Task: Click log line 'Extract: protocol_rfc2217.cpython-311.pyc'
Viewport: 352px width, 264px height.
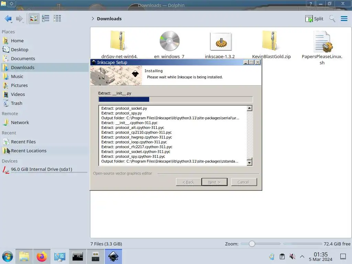Action: [x=137, y=147]
